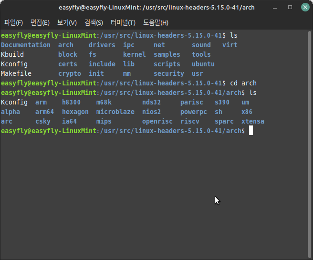Click the 'arm64' directory name
Viewport: 313px width, 260px height.
[x=45, y=112]
